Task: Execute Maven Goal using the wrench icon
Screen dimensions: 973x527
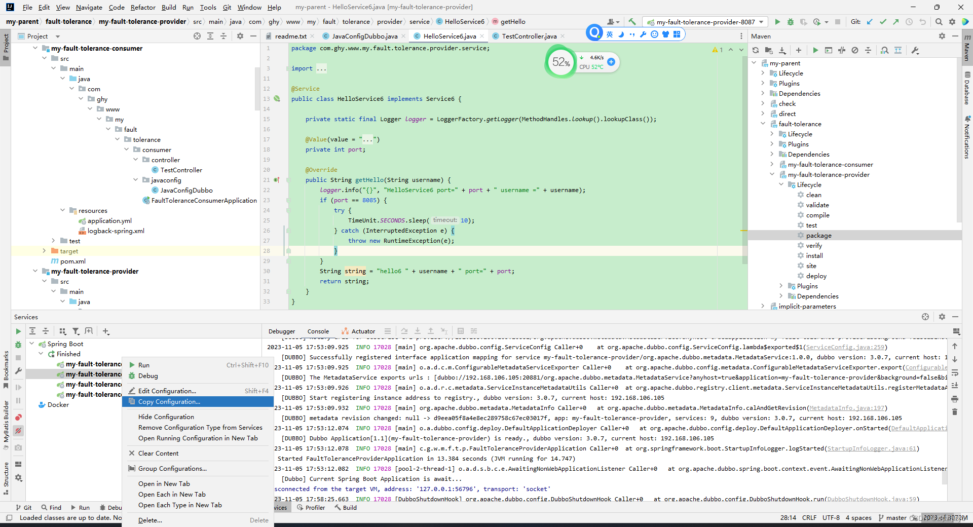Action: point(915,50)
